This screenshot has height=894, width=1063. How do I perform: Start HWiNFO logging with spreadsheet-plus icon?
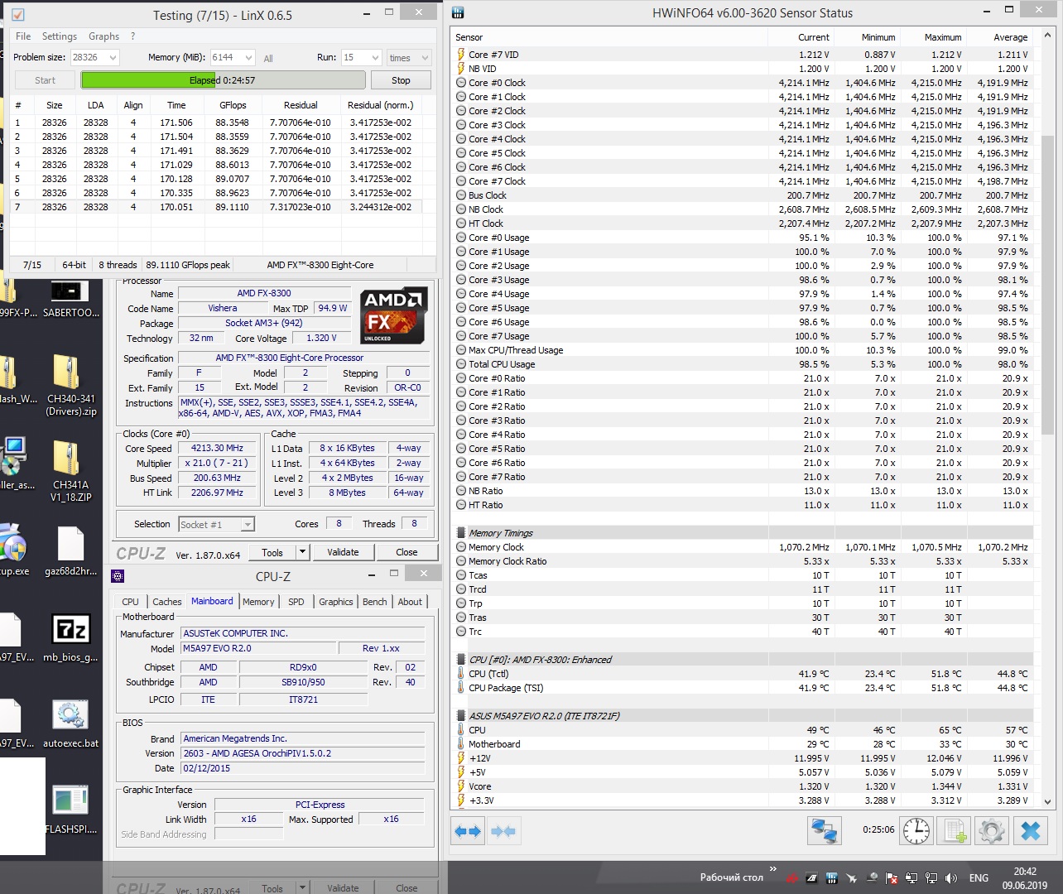click(955, 830)
